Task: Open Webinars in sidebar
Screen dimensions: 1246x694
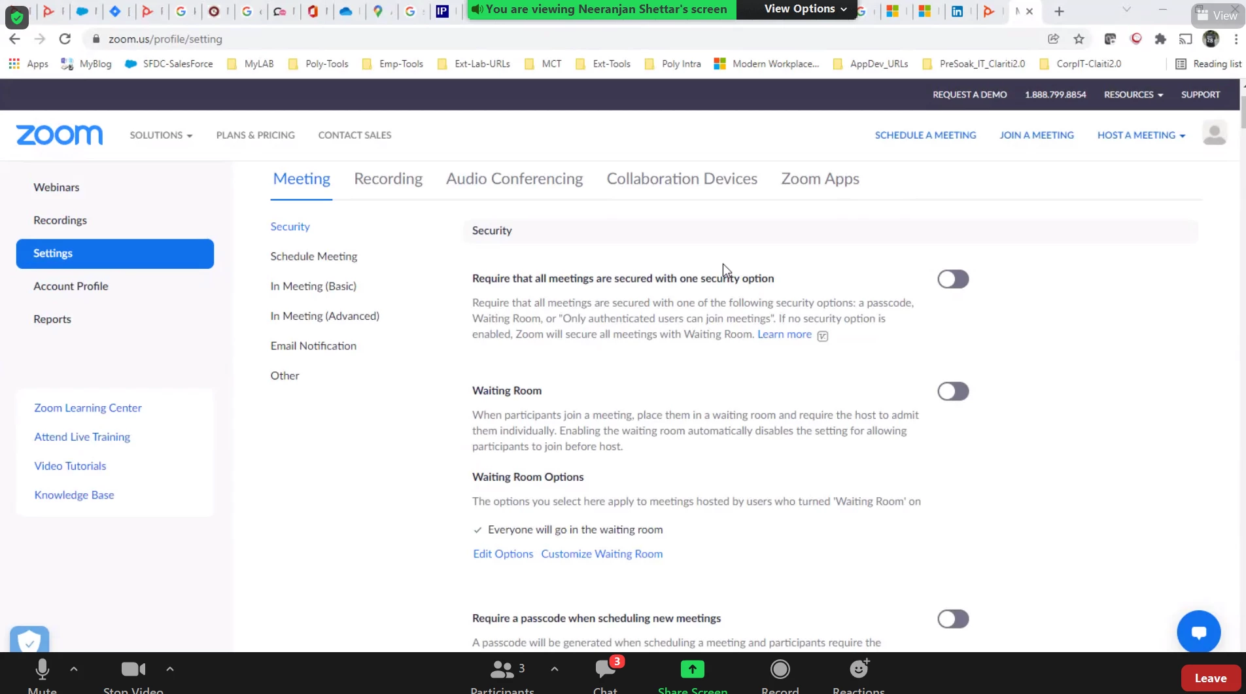Action: pos(56,187)
